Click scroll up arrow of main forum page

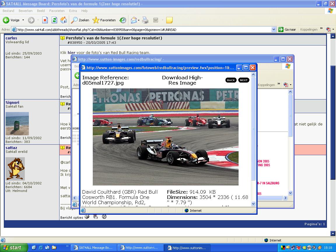(333, 36)
